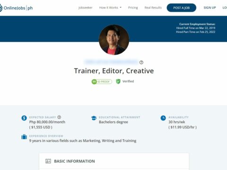Screen dimensions: 227x170
Task: Click the POST A JOB button
Action: tap(182, 8)
